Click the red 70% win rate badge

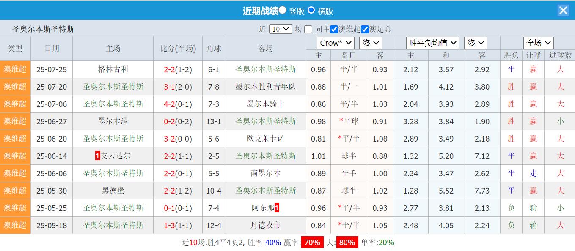[x=312, y=242]
